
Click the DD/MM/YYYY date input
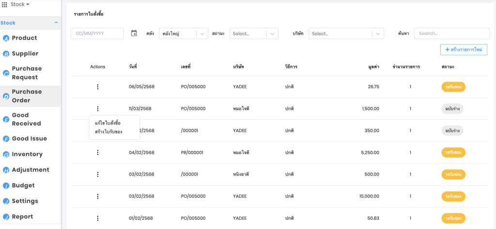(x=97, y=34)
